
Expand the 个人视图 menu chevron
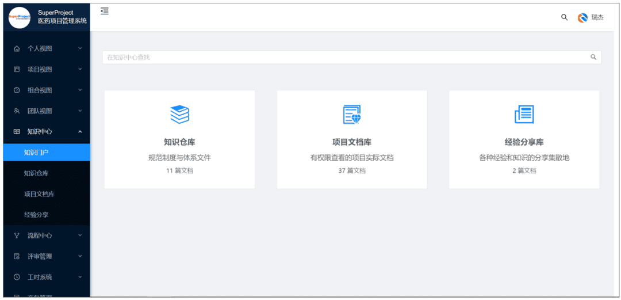pyautogui.click(x=80, y=48)
